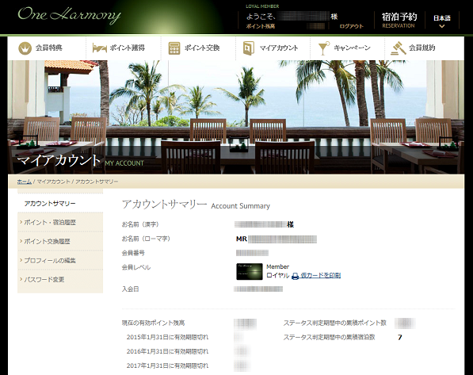
Task: Open ポイント交換 menu label
Action: 202,48
